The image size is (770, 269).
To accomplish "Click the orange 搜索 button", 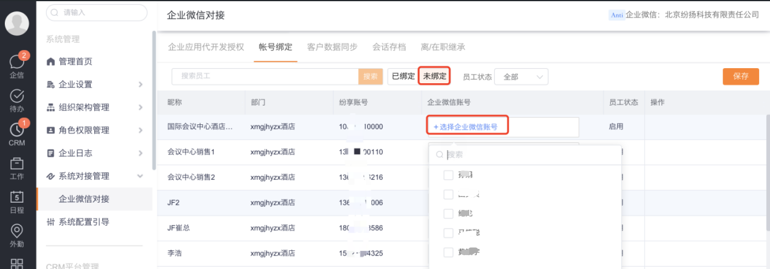I will 371,77.
